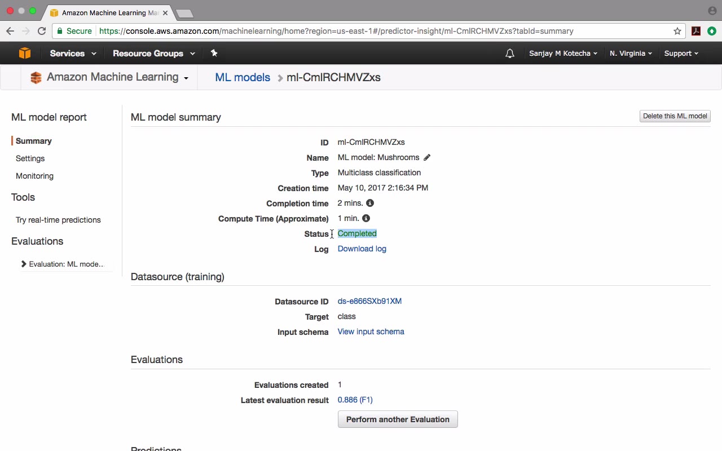The image size is (722, 451).
Task: Open Try real-time predictions
Action: pyautogui.click(x=58, y=220)
